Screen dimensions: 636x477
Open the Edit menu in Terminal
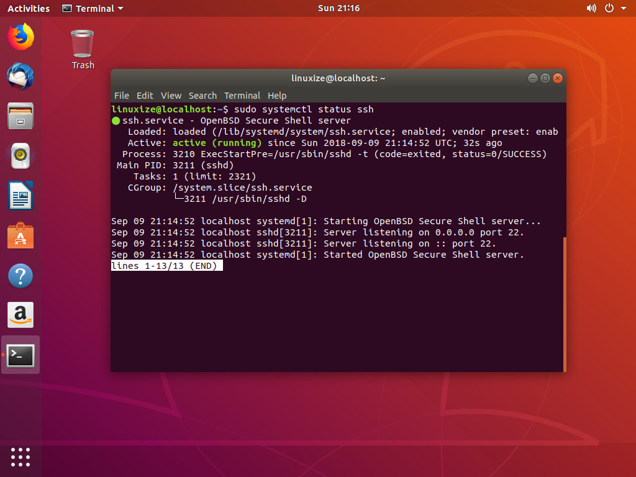(x=145, y=96)
